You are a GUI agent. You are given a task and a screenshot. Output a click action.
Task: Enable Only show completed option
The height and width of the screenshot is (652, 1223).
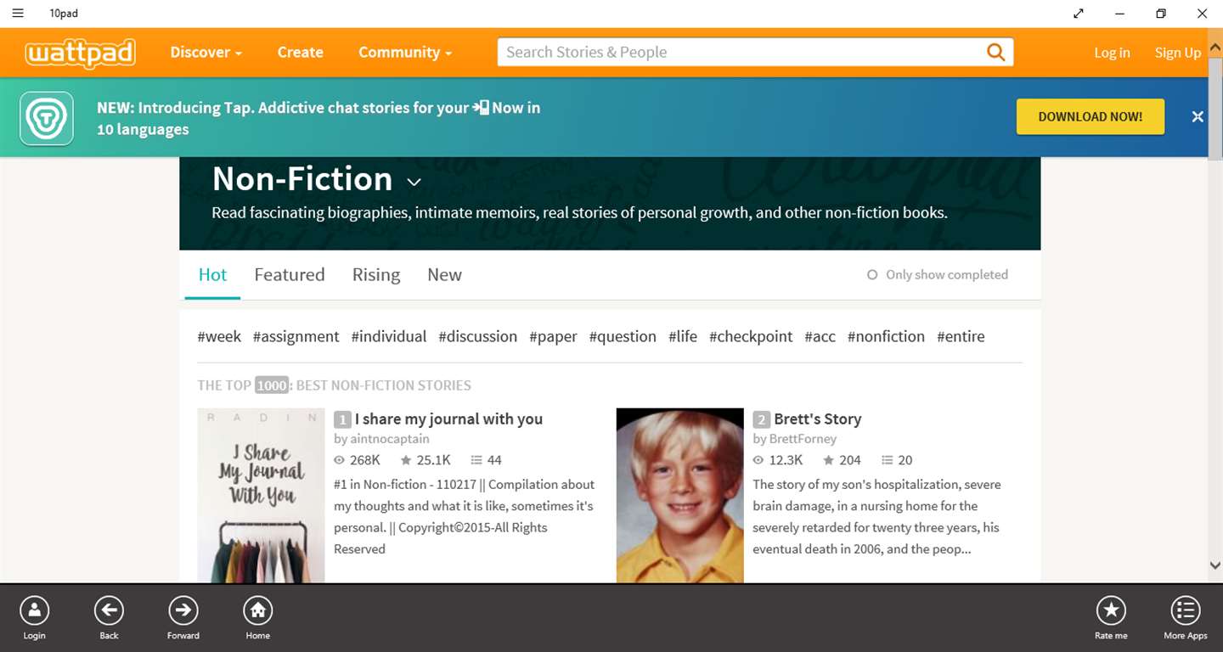(872, 275)
